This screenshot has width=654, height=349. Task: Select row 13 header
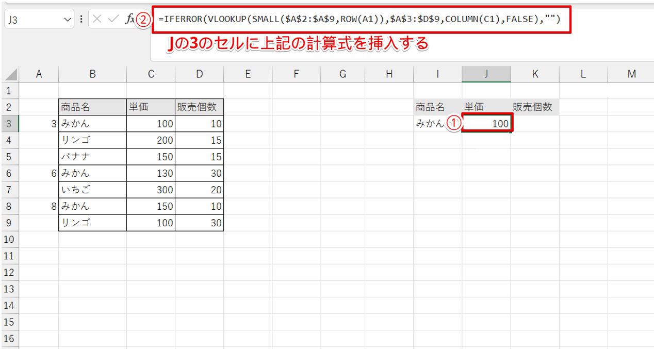(x=10, y=289)
